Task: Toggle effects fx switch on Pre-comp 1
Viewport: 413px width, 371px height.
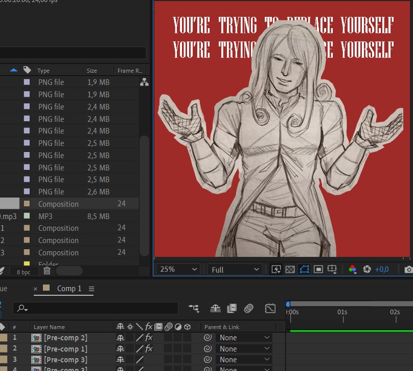Action: [x=149, y=348]
